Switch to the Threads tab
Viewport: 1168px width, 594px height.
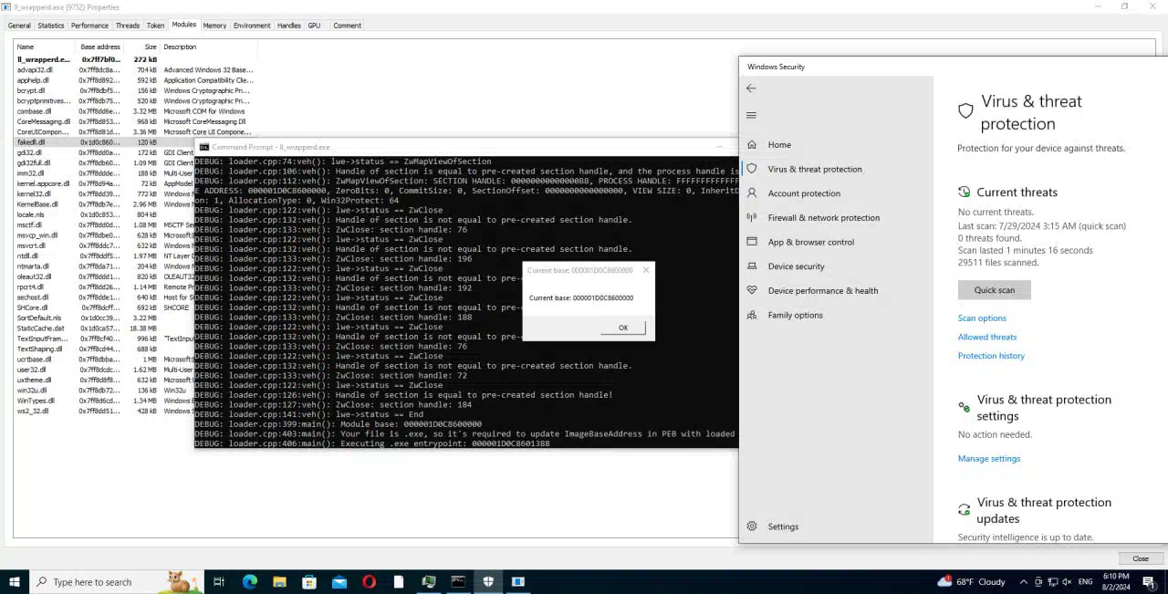[x=128, y=26]
